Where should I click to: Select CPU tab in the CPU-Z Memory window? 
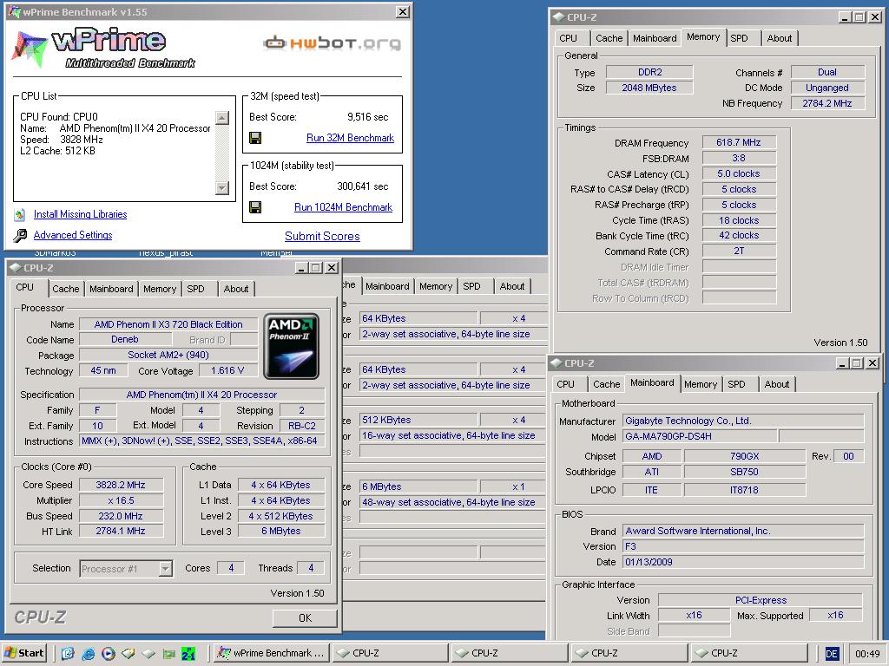click(x=568, y=38)
